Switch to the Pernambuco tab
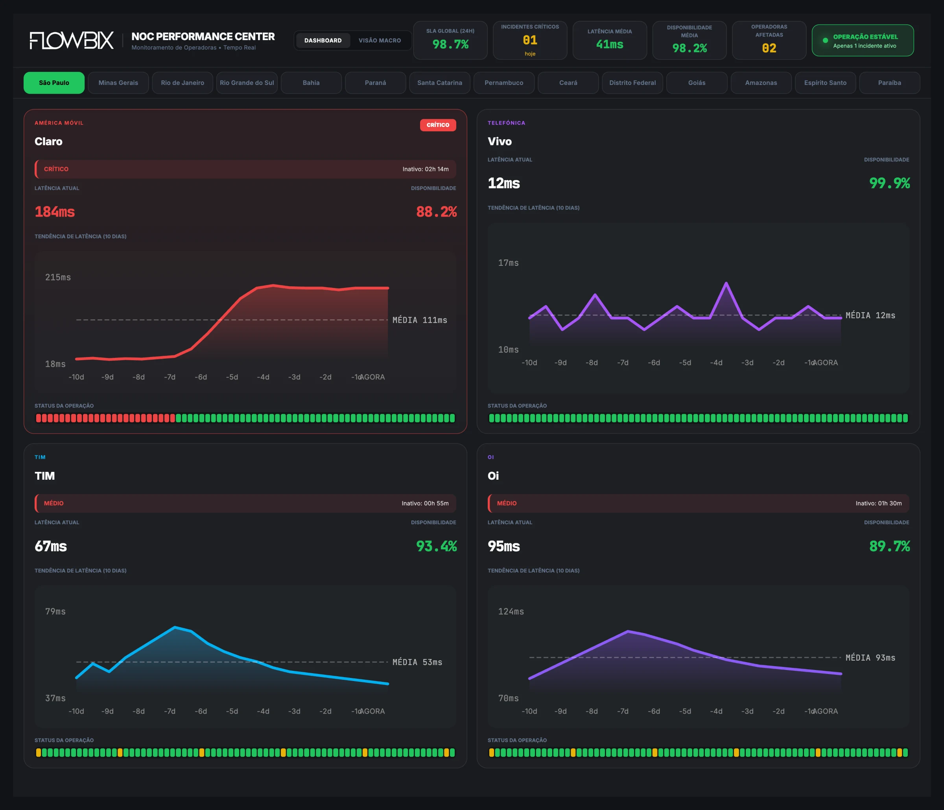This screenshot has width=944, height=810. (504, 83)
